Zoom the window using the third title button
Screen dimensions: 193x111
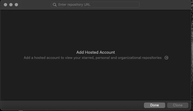[16, 5]
